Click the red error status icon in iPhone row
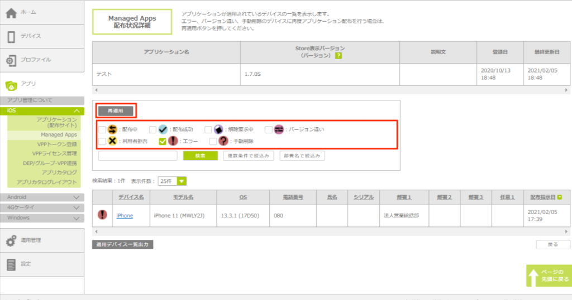 (103, 215)
